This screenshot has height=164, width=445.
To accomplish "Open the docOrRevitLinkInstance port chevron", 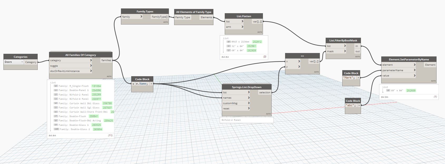I will click(x=91, y=71).
